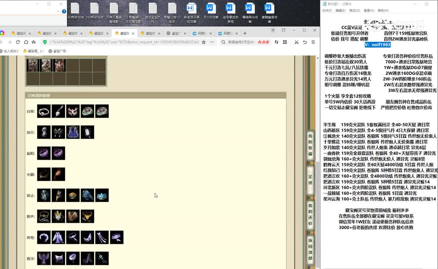Select the 160炼狱总结 desktop file

[x=94, y=12]
